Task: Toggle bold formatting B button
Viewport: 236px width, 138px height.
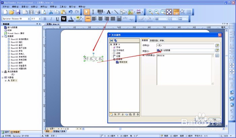Action: pos(45,19)
